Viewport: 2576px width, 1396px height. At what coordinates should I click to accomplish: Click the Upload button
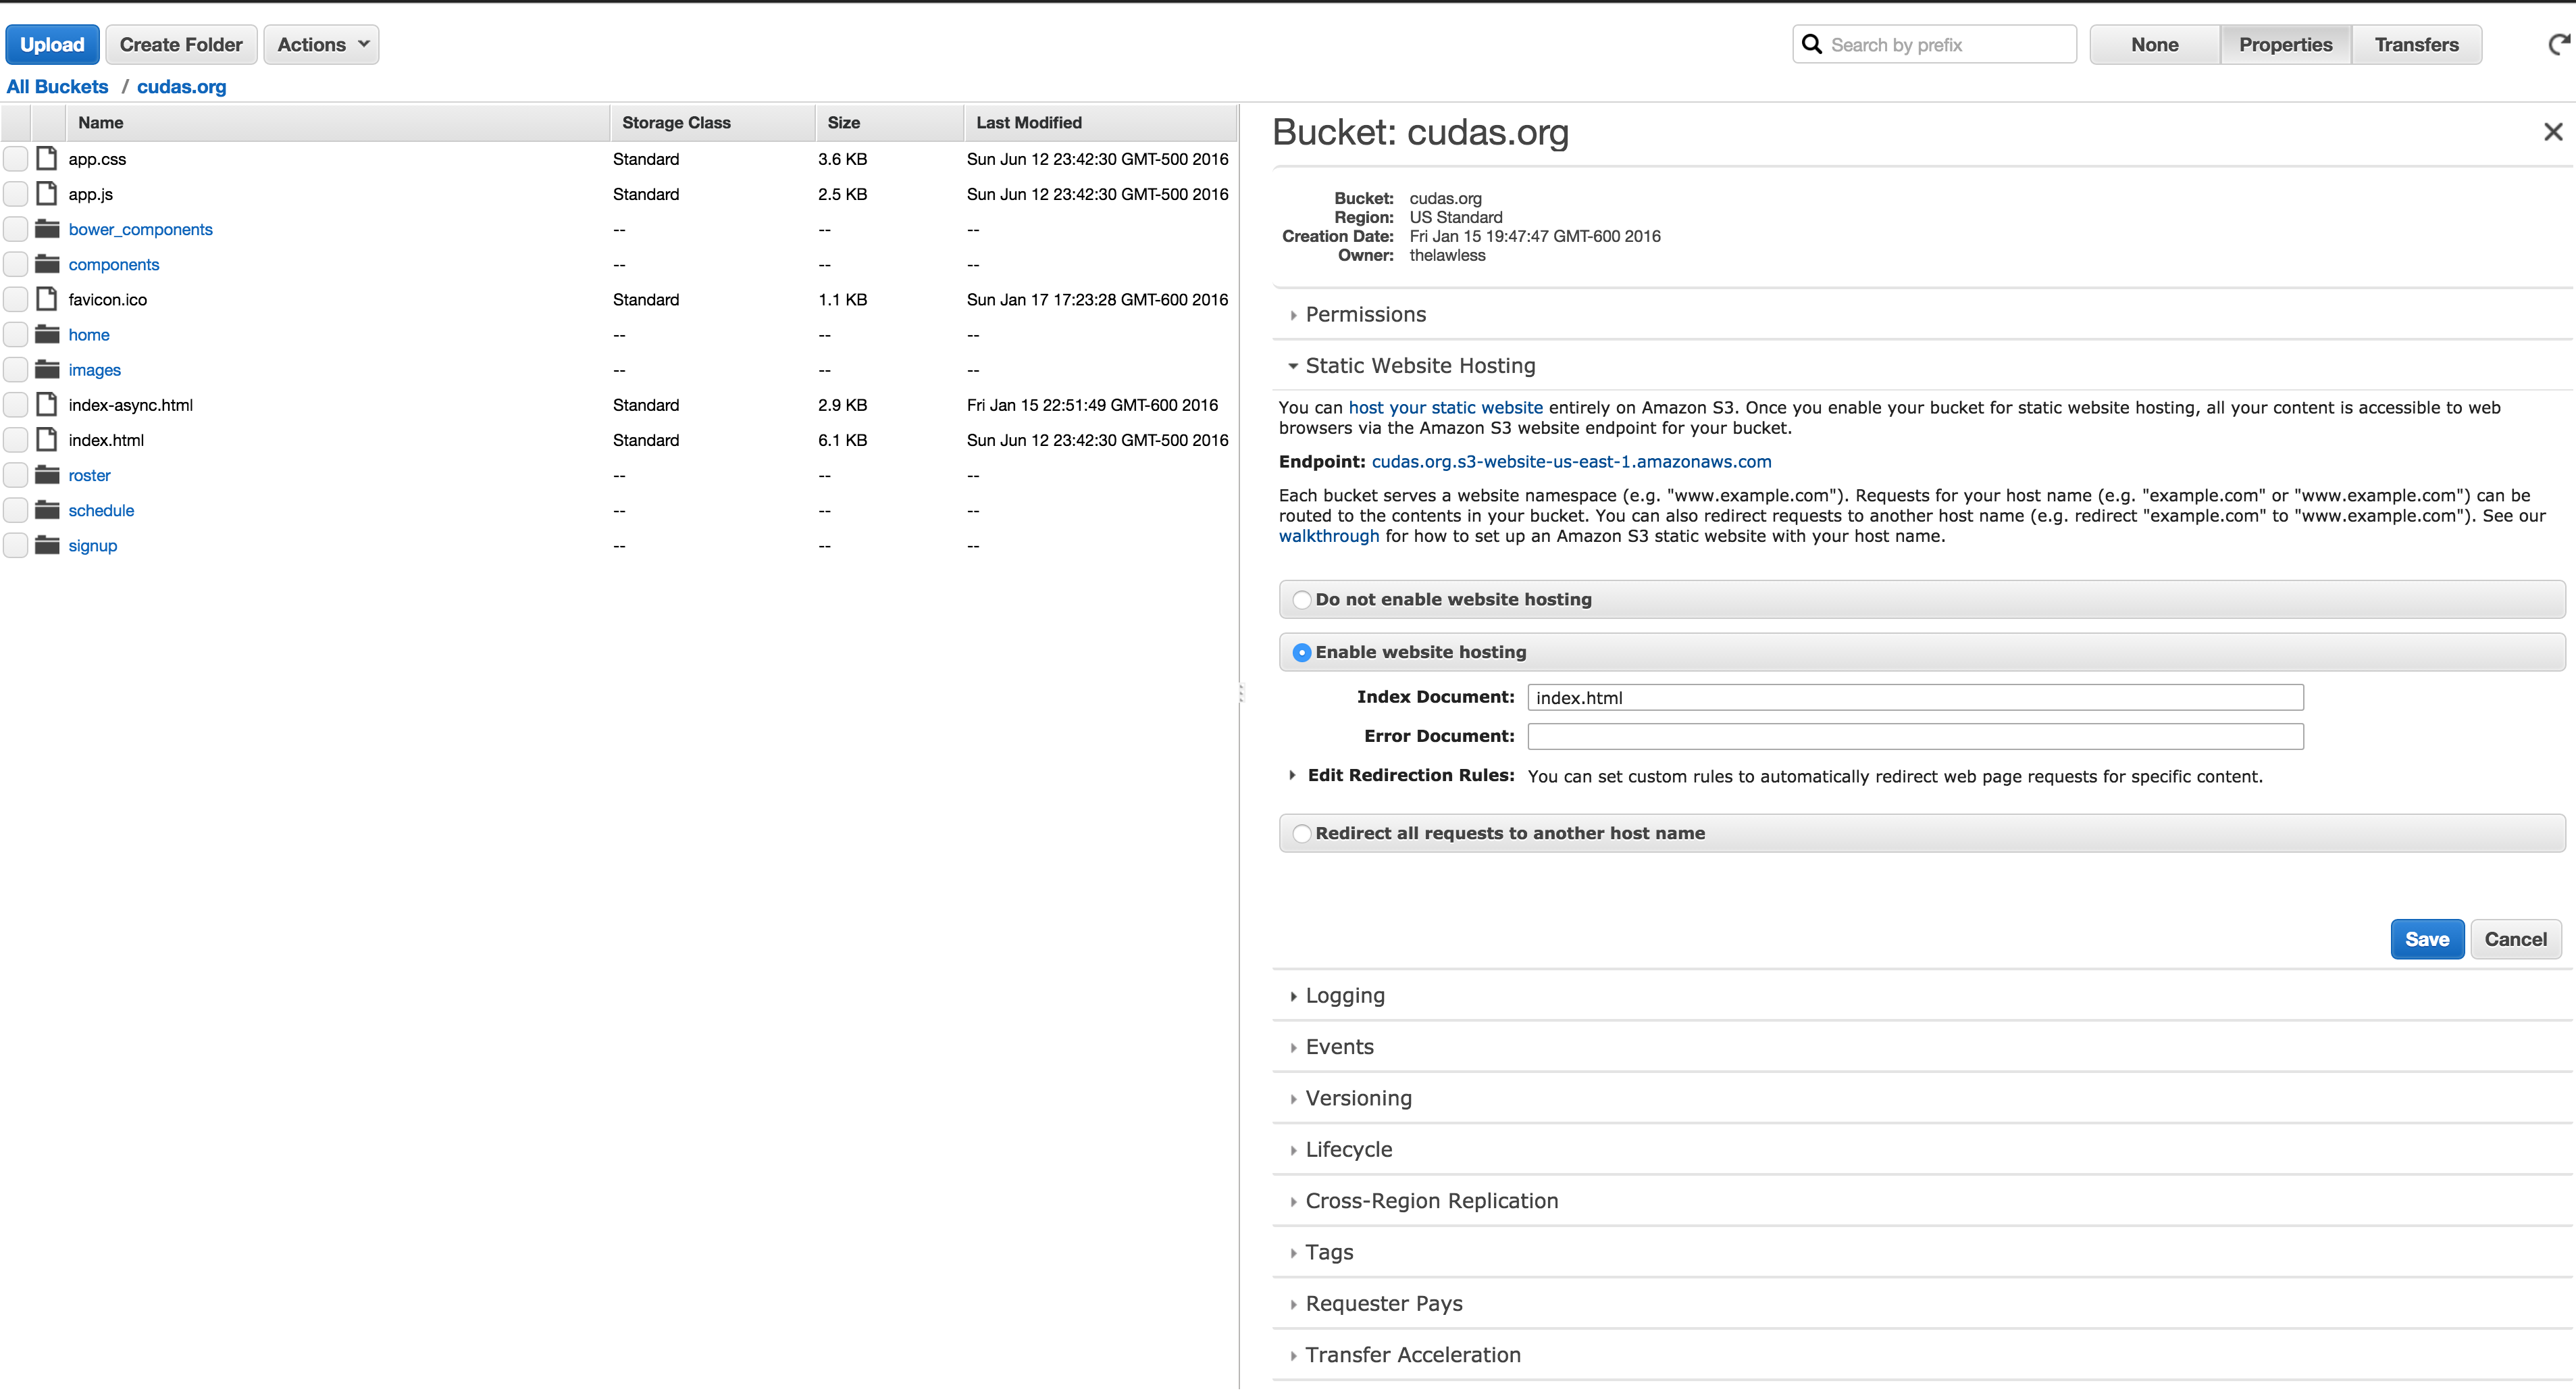coord(52,44)
